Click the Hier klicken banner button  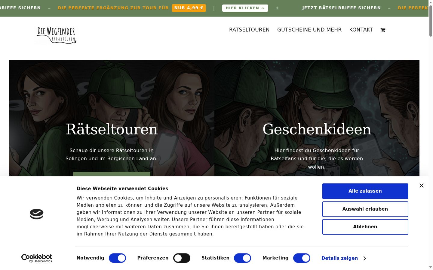tap(245, 8)
